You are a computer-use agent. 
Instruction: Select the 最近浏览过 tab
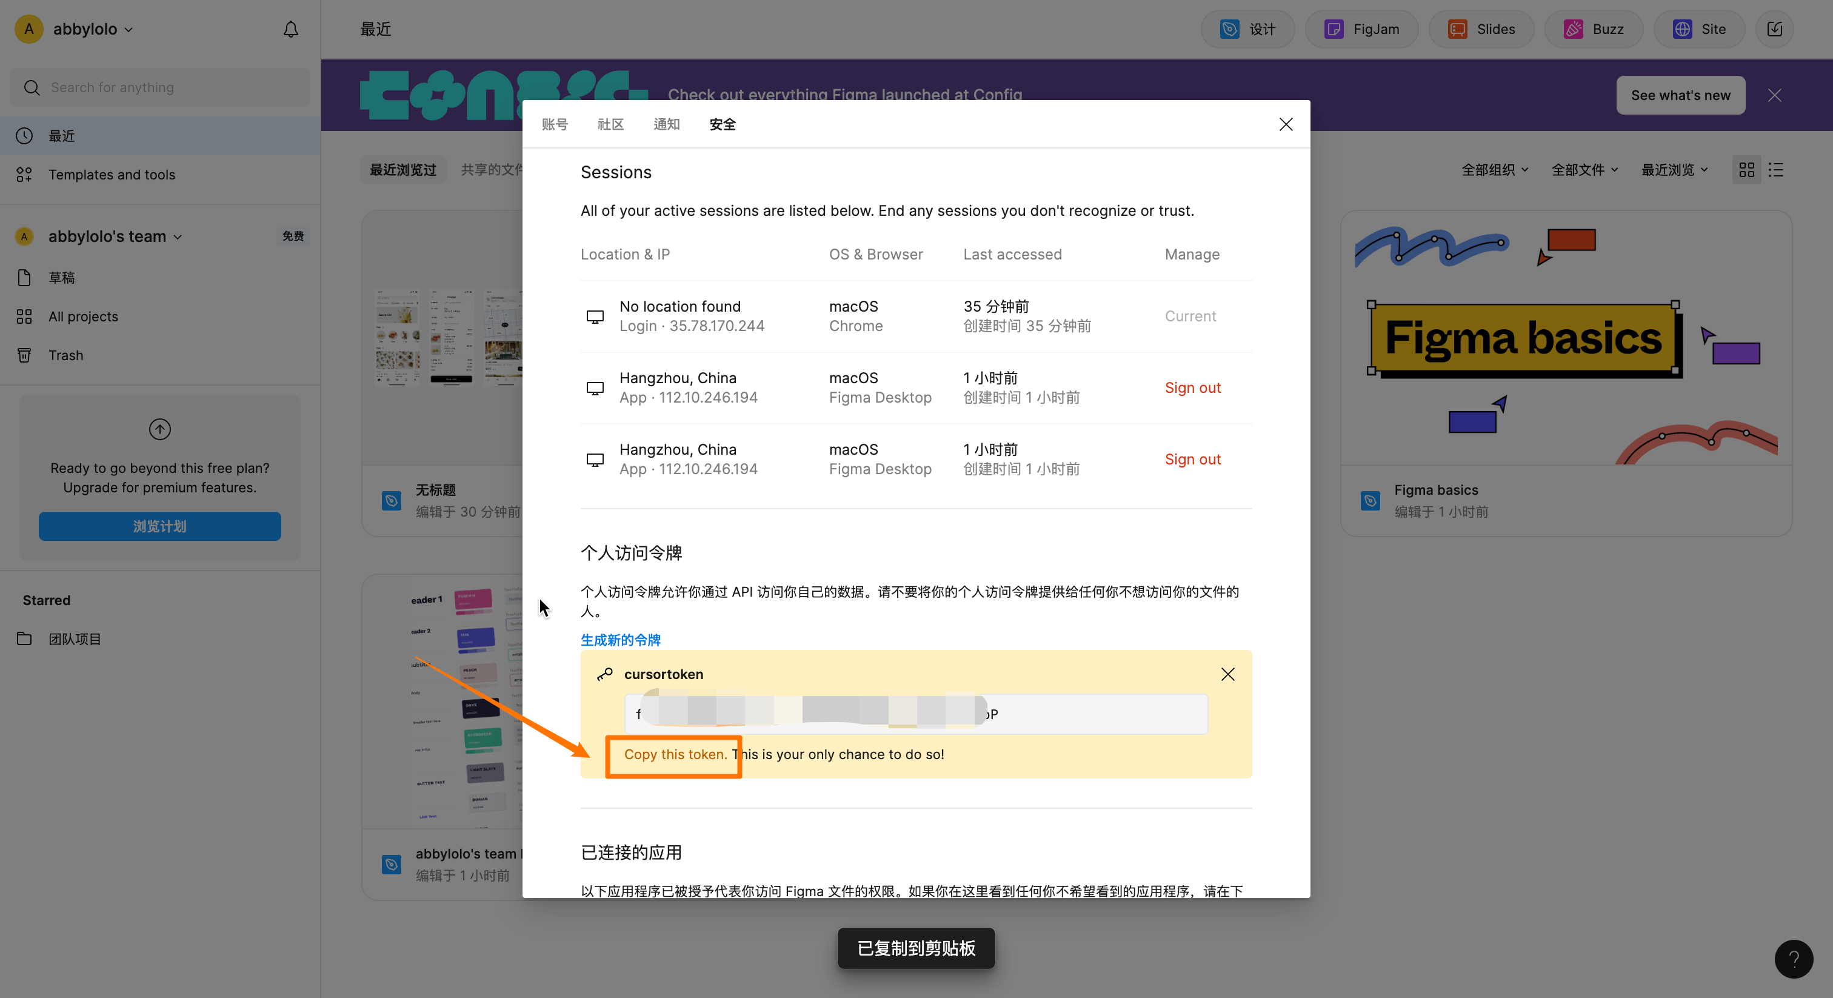(402, 169)
